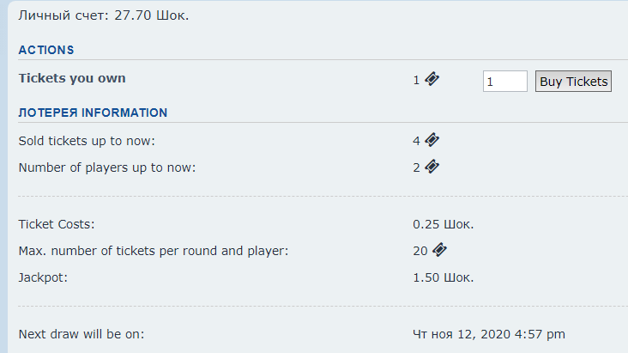Click the Number of players label
The height and width of the screenshot is (353, 628).
(107, 167)
